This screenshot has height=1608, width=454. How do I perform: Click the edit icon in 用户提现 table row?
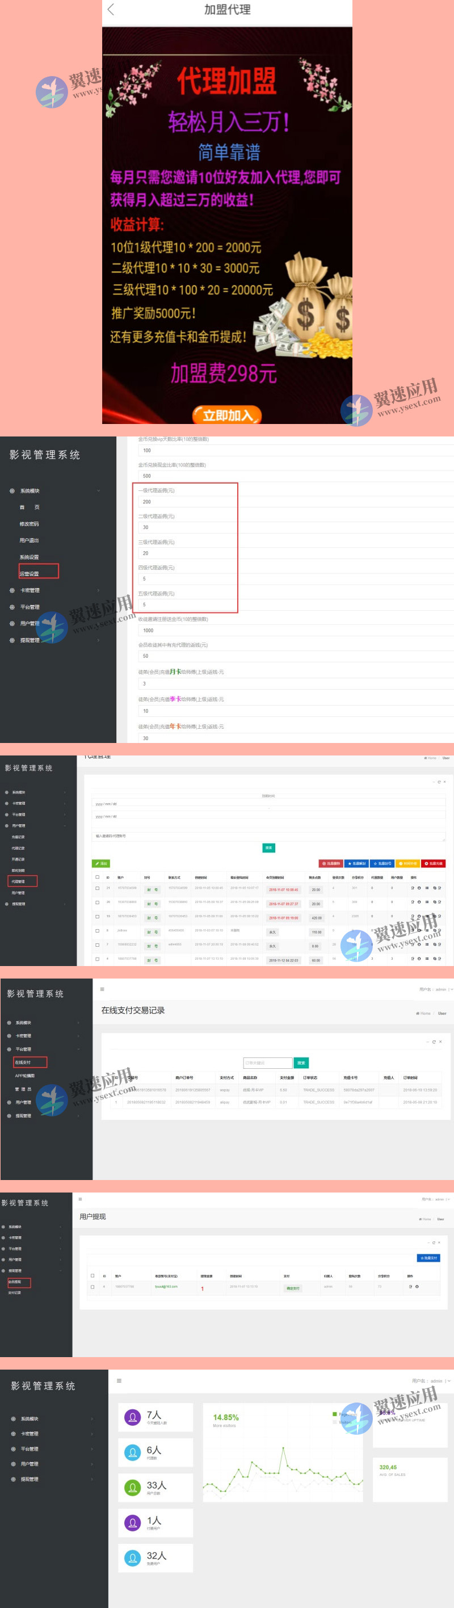pos(410,1287)
